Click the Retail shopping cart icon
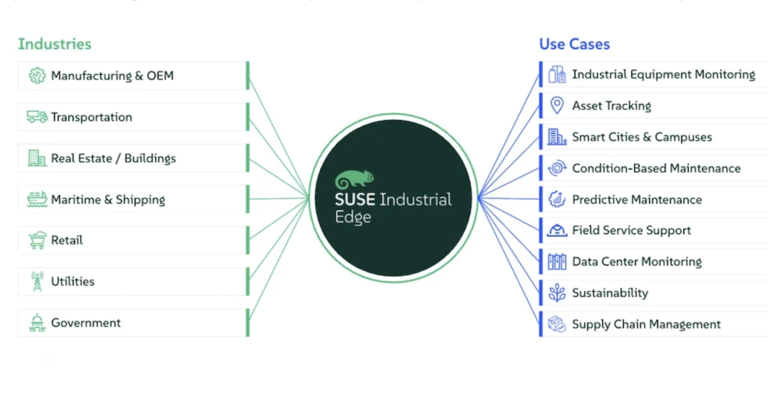This screenshot has height=397, width=768. pyautogui.click(x=37, y=240)
